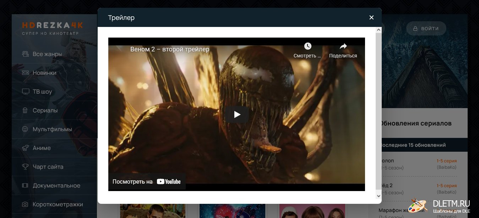Close the Трейлер modal with the X
Image resolution: width=479 pixels, height=218 pixels.
pos(371,17)
